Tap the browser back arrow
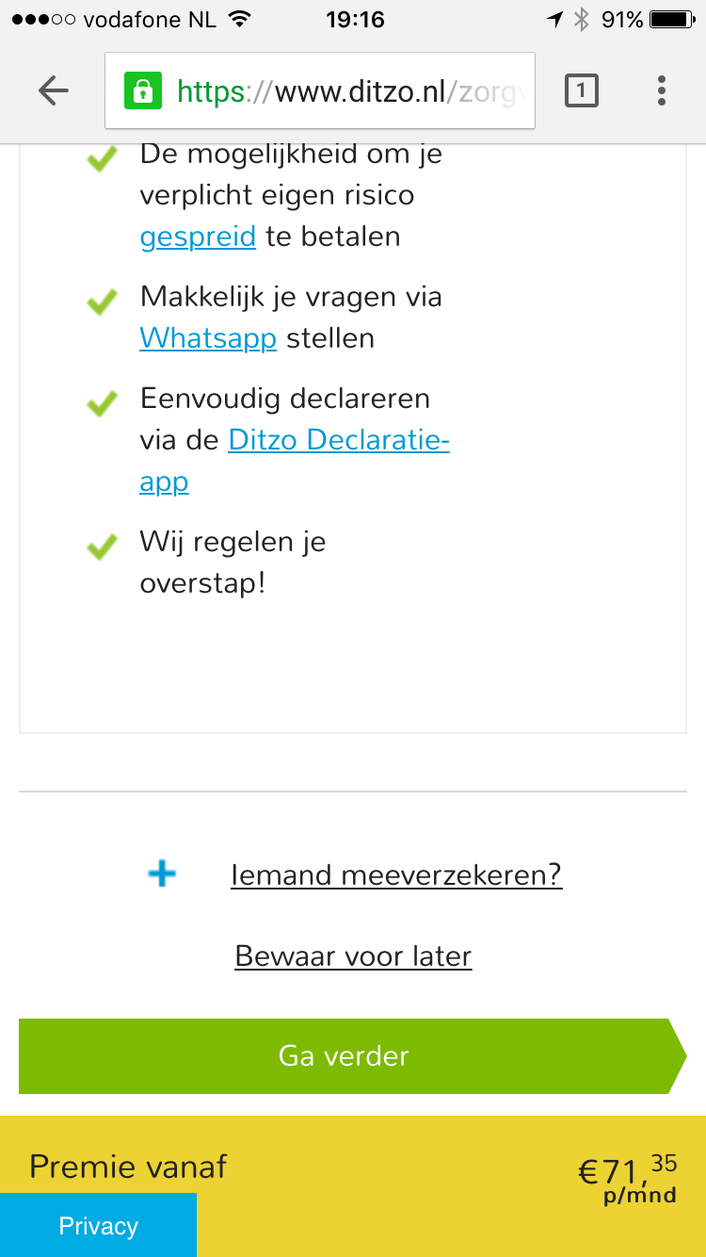Image resolution: width=706 pixels, height=1257 pixels. pos(54,90)
